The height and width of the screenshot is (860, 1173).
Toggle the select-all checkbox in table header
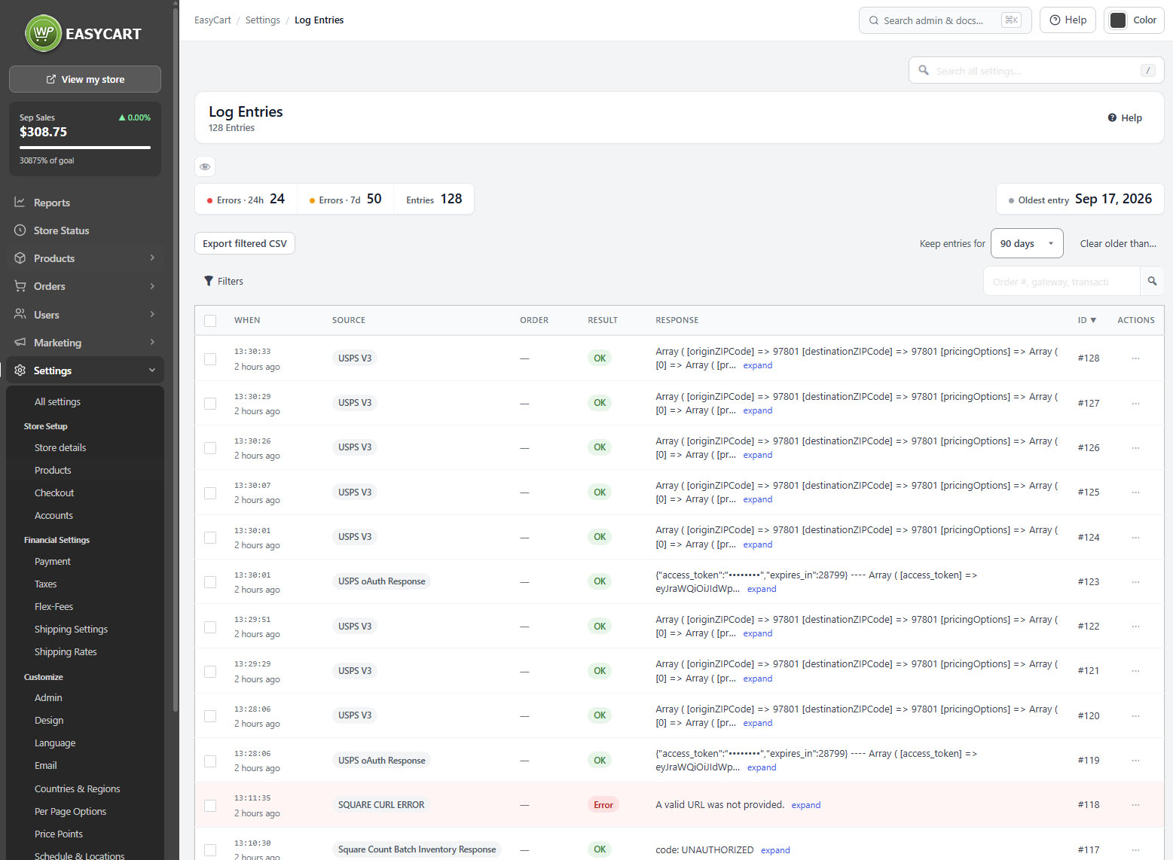(x=210, y=321)
